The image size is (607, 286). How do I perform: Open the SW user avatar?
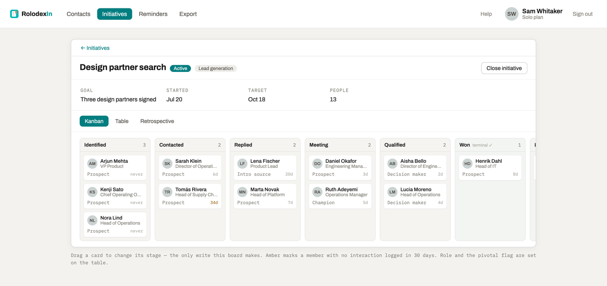click(512, 14)
